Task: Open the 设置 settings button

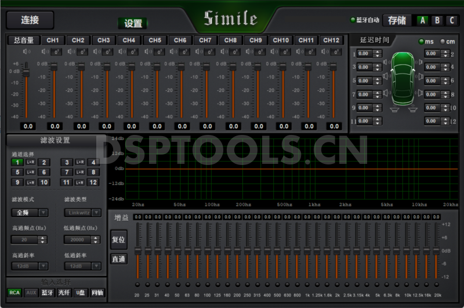Action: [x=133, y=23]
